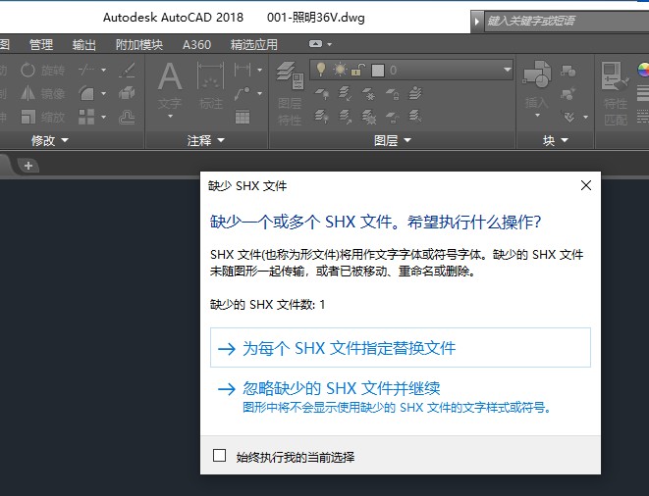This screenshot has width=649, height=496.
Task: Click the Insert block (插入) icon
Action: tap(536, 78)
